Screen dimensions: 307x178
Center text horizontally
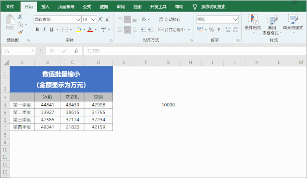(x=127, y=30)
